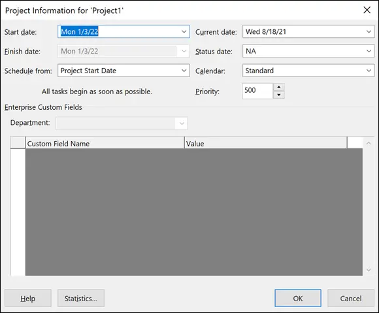Screen dimensions: 379x313
Task: Click the Custom Field Name column header
Action: coord(105,144)
